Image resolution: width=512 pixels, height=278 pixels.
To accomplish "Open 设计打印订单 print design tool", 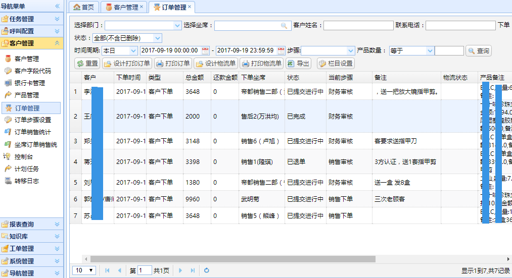I will coord(127,64).
